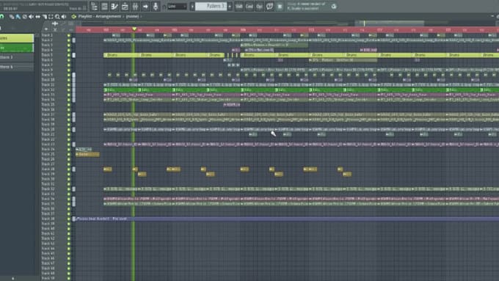499x281 pixels.
Task: Click the microphone toolbar icon
Action: (x=156, y=7)
